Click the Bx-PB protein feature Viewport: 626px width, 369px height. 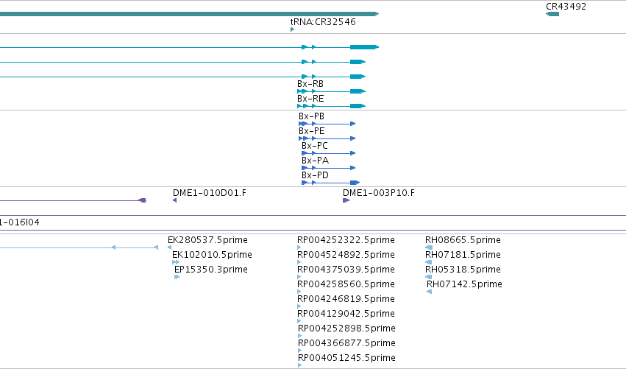tap(327, 124)
